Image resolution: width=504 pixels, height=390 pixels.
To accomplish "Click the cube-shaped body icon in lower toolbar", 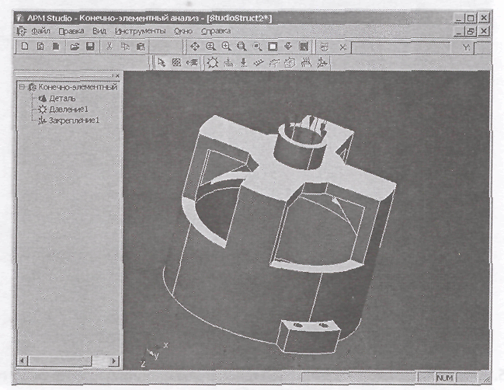I will [x=290, y=62].
